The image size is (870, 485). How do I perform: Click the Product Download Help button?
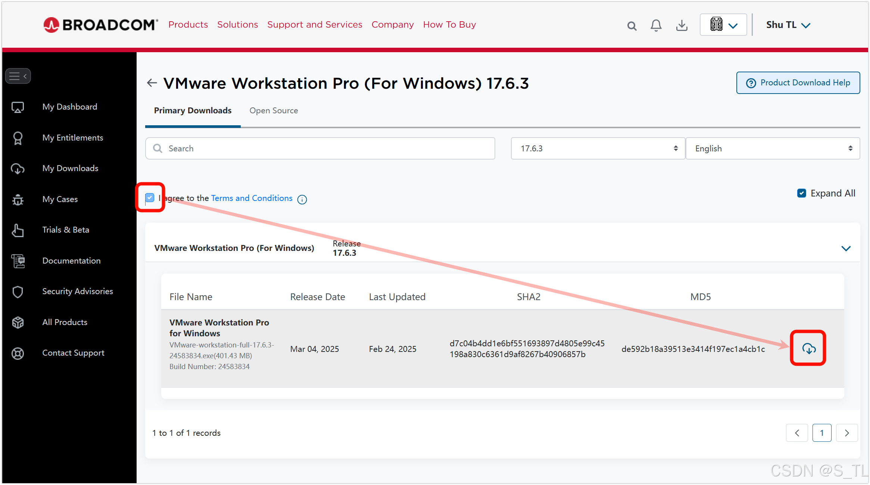tap(798, 83)
